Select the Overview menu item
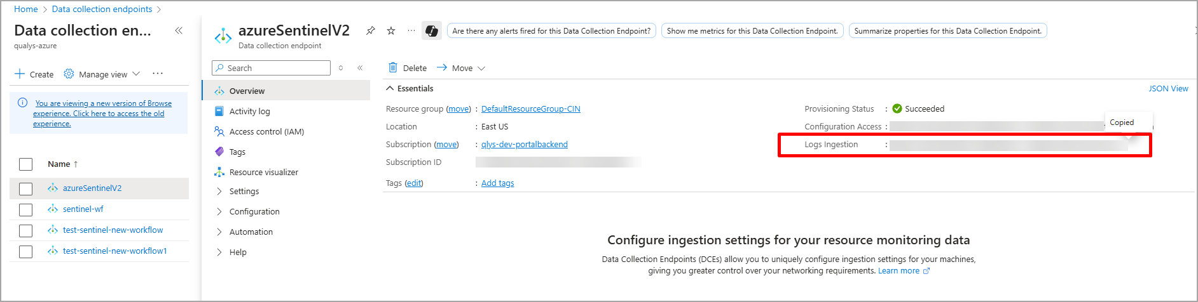The image size is (1198, 302). [x=247, y=91]
